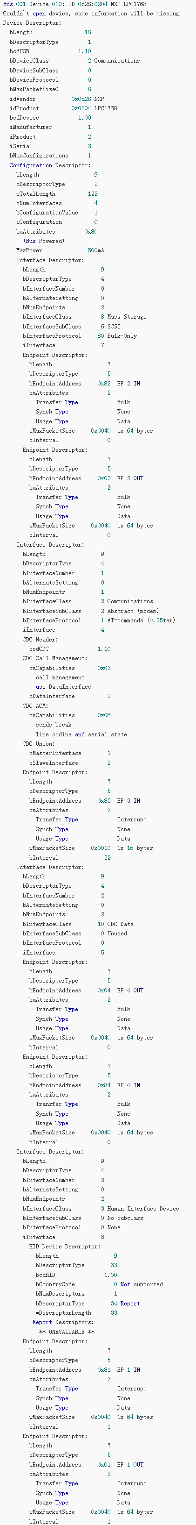Click the bcdUSB field label
This screenshot has width=196, height=1525.
point(19,51)
